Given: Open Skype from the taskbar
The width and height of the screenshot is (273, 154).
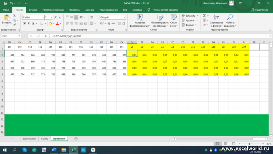Looking at the screenshot, I should 24,150.
